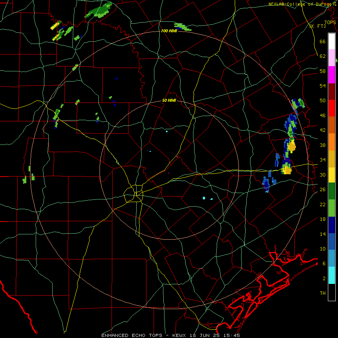
Task: Click the "34" legend value
Action: 323,160
